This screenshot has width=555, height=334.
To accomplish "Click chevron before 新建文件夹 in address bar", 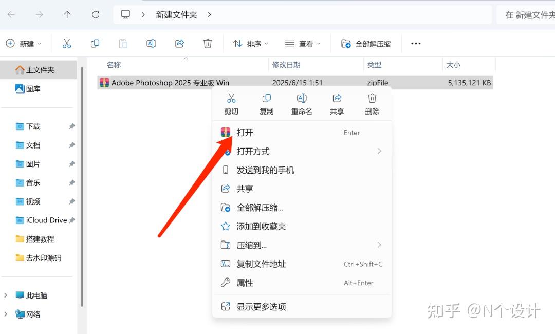I will pyautogui.click(x=143, y=14).
